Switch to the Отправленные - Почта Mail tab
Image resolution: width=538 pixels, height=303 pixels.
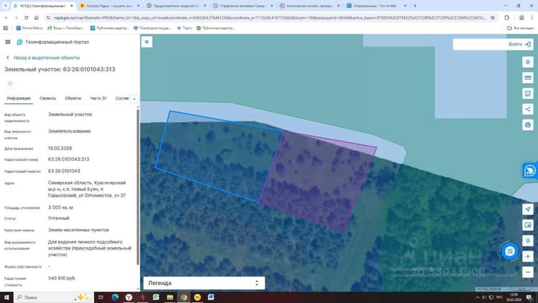click(x=376, y=6)
